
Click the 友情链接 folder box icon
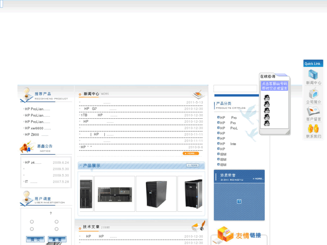click(x=225, y=234)
